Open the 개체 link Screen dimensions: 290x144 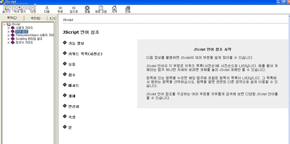[72, 96]
